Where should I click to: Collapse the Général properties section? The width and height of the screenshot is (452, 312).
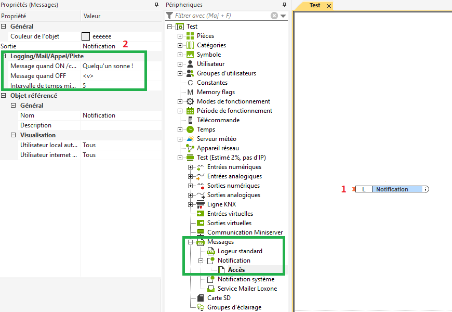4,27
